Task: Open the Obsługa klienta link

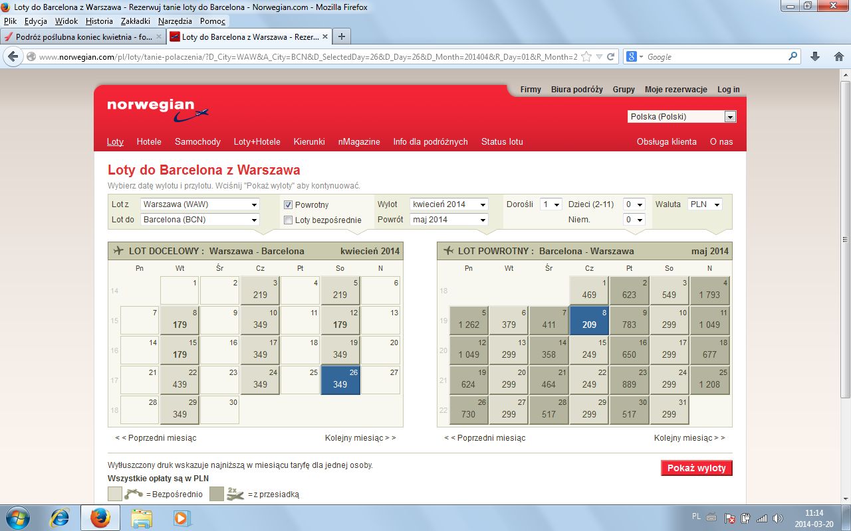Action: tap(667, 141)
